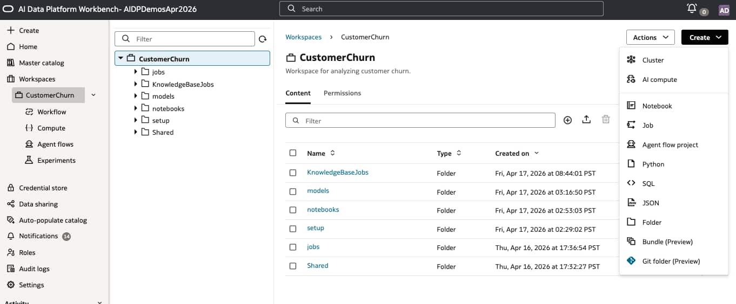Collapse CustomerChurn chevron in sidebar
The height and width of the screenshot is (304, 736).
[x=93, y=95]
